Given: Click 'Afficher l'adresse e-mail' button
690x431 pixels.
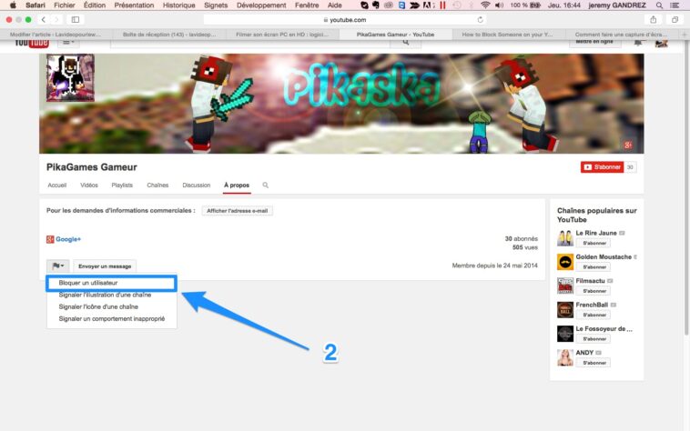Looking at the screenshot, I should pyautogui.click(x=237, y=211).
